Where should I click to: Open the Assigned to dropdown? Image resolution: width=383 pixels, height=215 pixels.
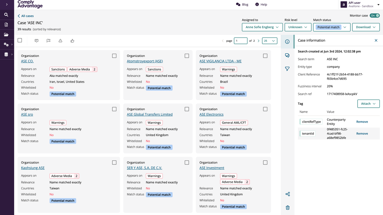[x=262, y=27]
